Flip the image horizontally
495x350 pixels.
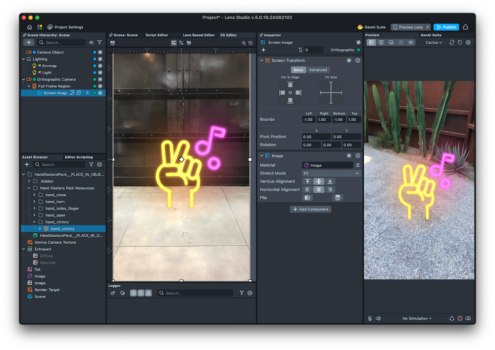pyautogui.click(x=308, y=198)
